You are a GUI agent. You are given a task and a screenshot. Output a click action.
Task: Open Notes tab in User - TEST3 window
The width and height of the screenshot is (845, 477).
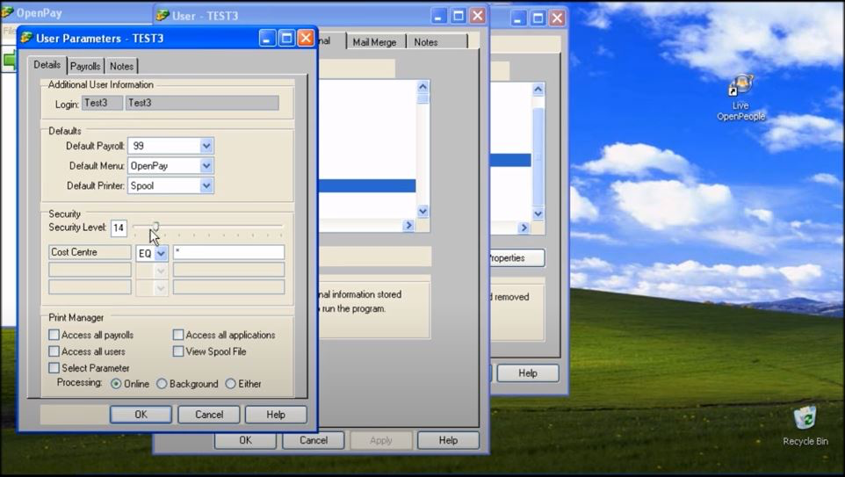click(426, 42)
